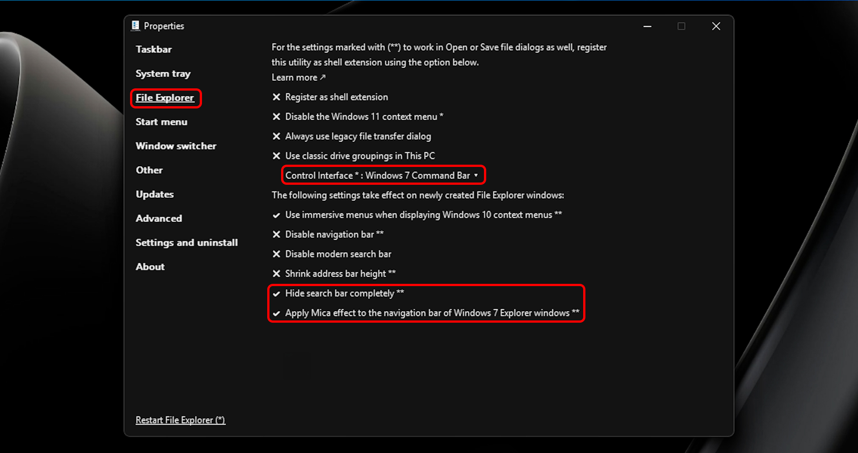Open the Learn more link
Screen dimensions: 858x453
[295, 77]
